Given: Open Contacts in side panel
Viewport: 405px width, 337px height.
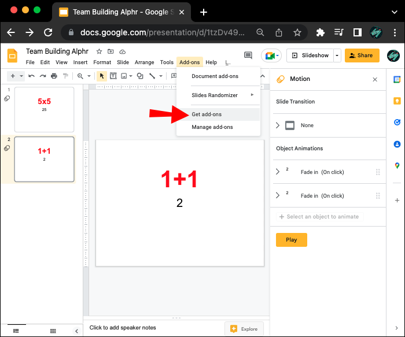Looking at the screenshot, I should pos(397,144).
